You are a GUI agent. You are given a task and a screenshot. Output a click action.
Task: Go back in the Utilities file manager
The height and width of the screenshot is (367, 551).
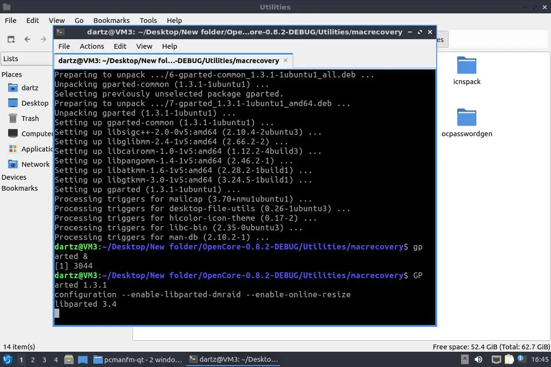pos(27,39)
